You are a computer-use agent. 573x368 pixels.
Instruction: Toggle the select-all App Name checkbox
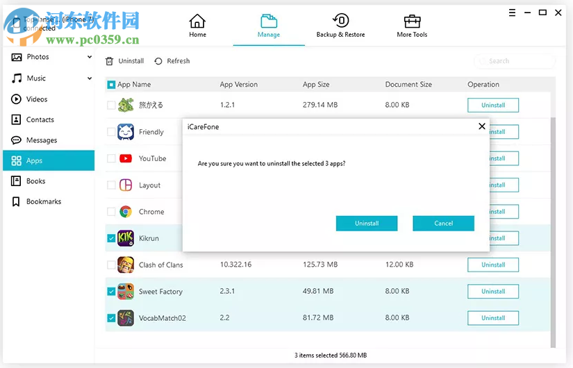tap(111, 85)
